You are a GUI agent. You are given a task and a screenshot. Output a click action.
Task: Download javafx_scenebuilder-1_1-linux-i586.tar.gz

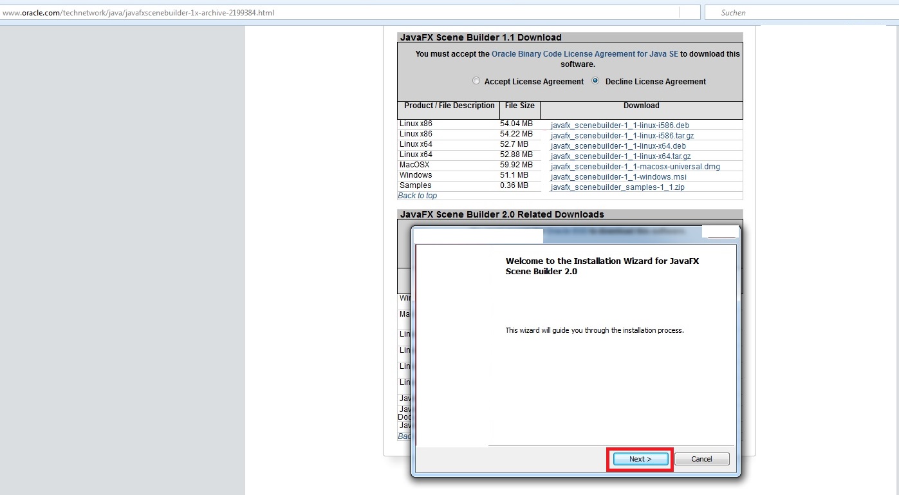(x=622, y=136)
